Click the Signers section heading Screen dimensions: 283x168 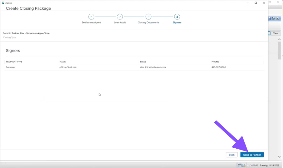[13, 51]
